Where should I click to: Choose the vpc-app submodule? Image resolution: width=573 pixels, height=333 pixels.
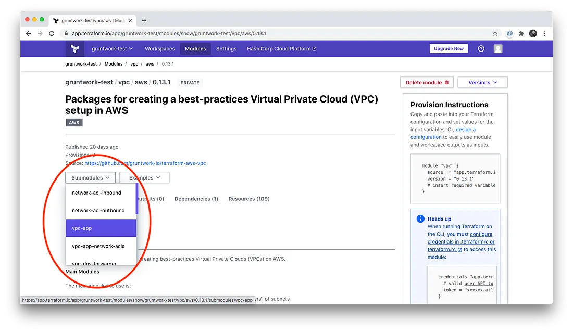click(101, 228)
